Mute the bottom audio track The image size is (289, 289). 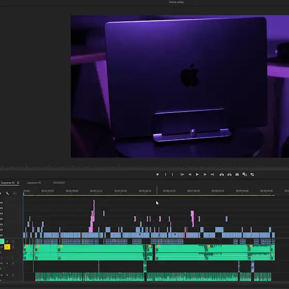pos(2,276)
